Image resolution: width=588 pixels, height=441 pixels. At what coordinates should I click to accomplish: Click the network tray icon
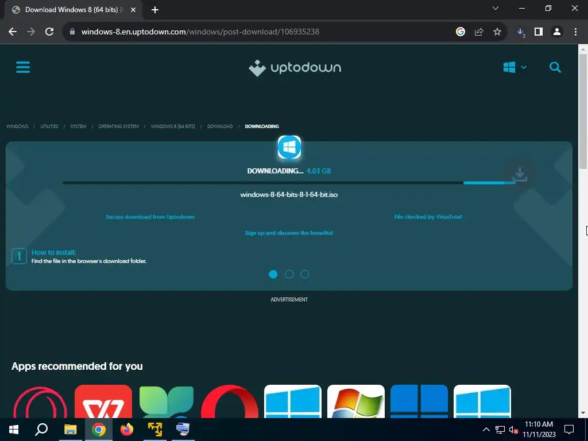coord(500,430)
